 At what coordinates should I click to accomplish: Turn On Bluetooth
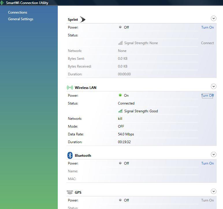pyautogui.click(x=207, y=163)
